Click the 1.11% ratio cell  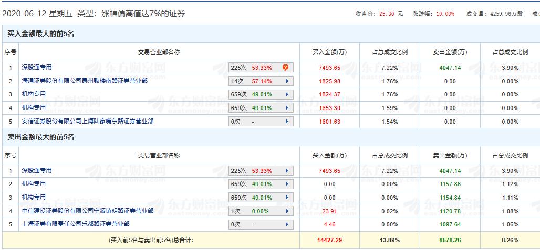click(510, 198)
